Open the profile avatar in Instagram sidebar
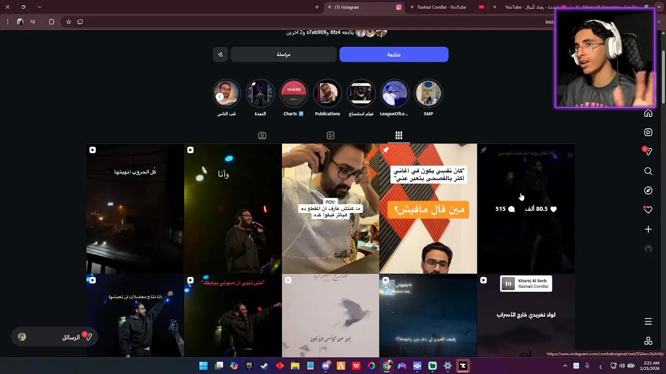 click(x=648, y=249)
